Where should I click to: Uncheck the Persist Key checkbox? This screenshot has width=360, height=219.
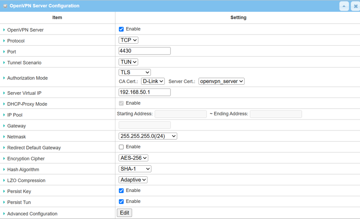(121, 191)
